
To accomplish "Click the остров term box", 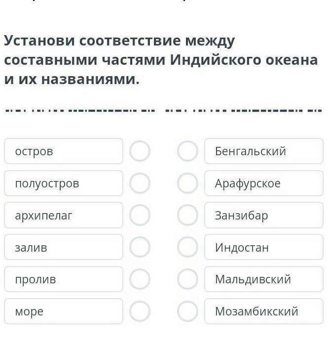I will [64, 151].
